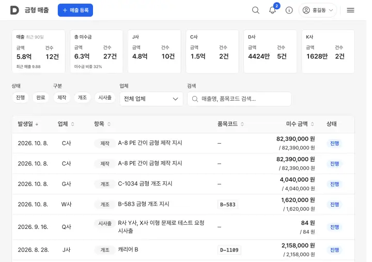Click the 시사출 tag in the Q사 row
372x262 pixels.
[105, 224]
